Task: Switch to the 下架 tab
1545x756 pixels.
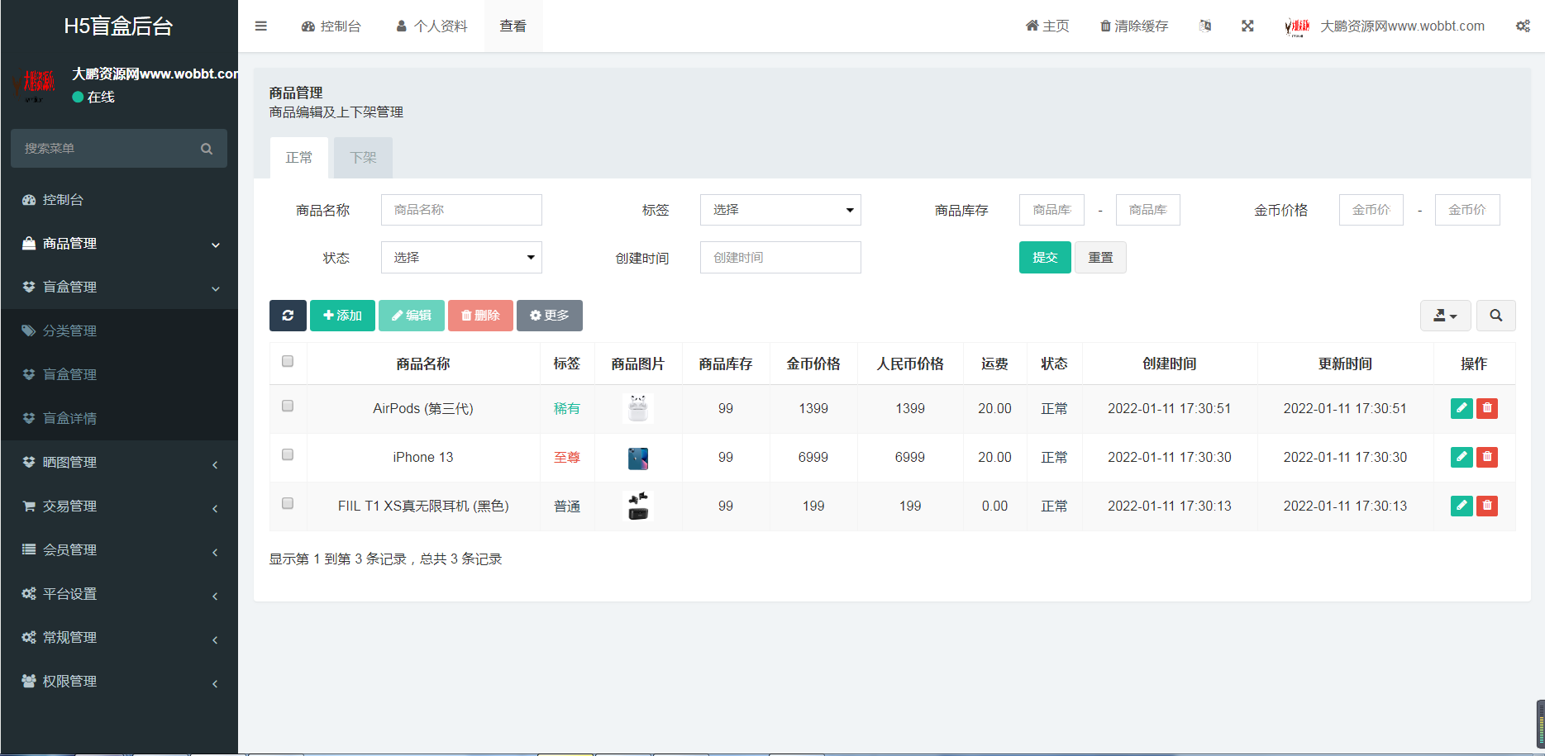Action: coord(362,157)
